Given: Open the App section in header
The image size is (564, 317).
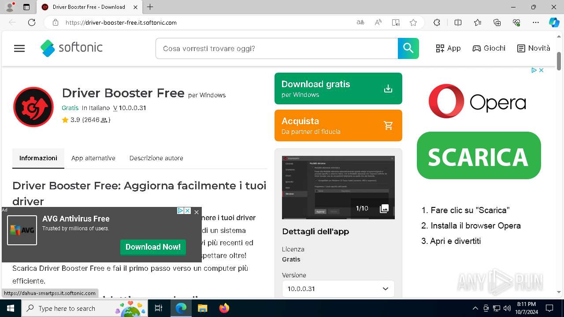Looking at the screenshot, I should (x=448, y=48).
